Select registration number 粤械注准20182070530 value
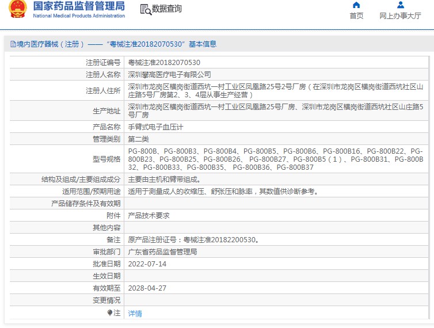This screenshot has height=328, width=434. tap(164, 63)
